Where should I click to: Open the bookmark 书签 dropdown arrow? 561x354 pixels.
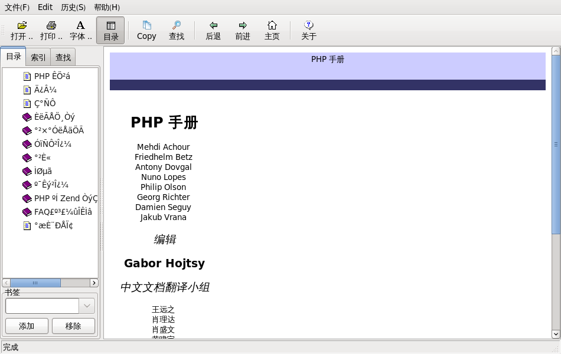[87, 306]
